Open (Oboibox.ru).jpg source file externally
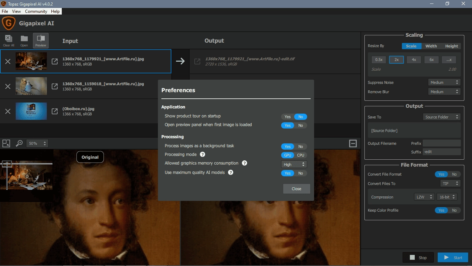Screen dimensions: 472x266 tap(54, 111)
